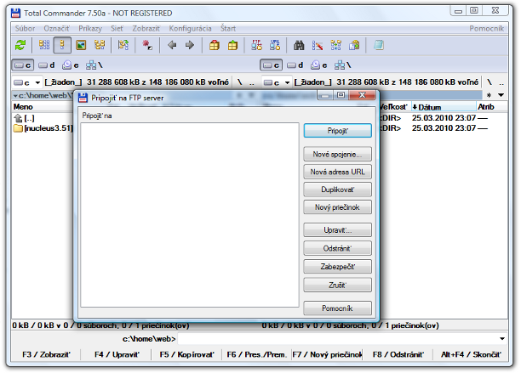Select drive d in left drive bar
Screen dimensions: 521x373
tap(46, 65)
